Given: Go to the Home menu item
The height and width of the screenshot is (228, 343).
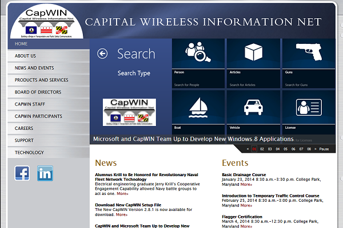Looking at the screenshot, I should [x=49, y=44].
